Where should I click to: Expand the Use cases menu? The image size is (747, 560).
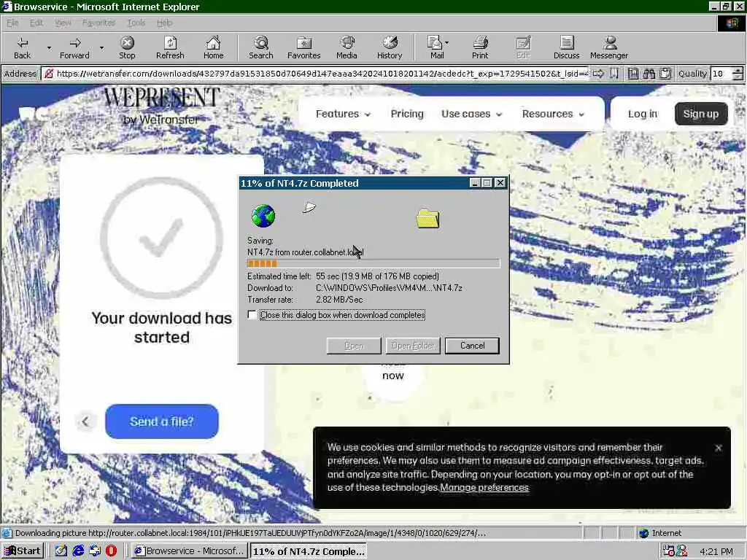(472, 114)
